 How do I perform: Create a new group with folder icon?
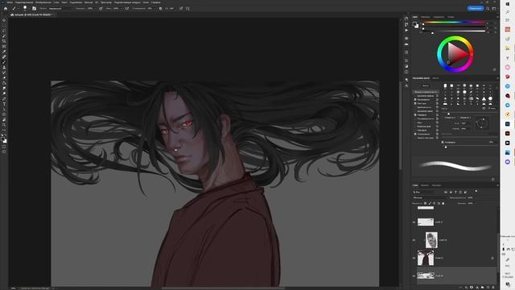483,288
